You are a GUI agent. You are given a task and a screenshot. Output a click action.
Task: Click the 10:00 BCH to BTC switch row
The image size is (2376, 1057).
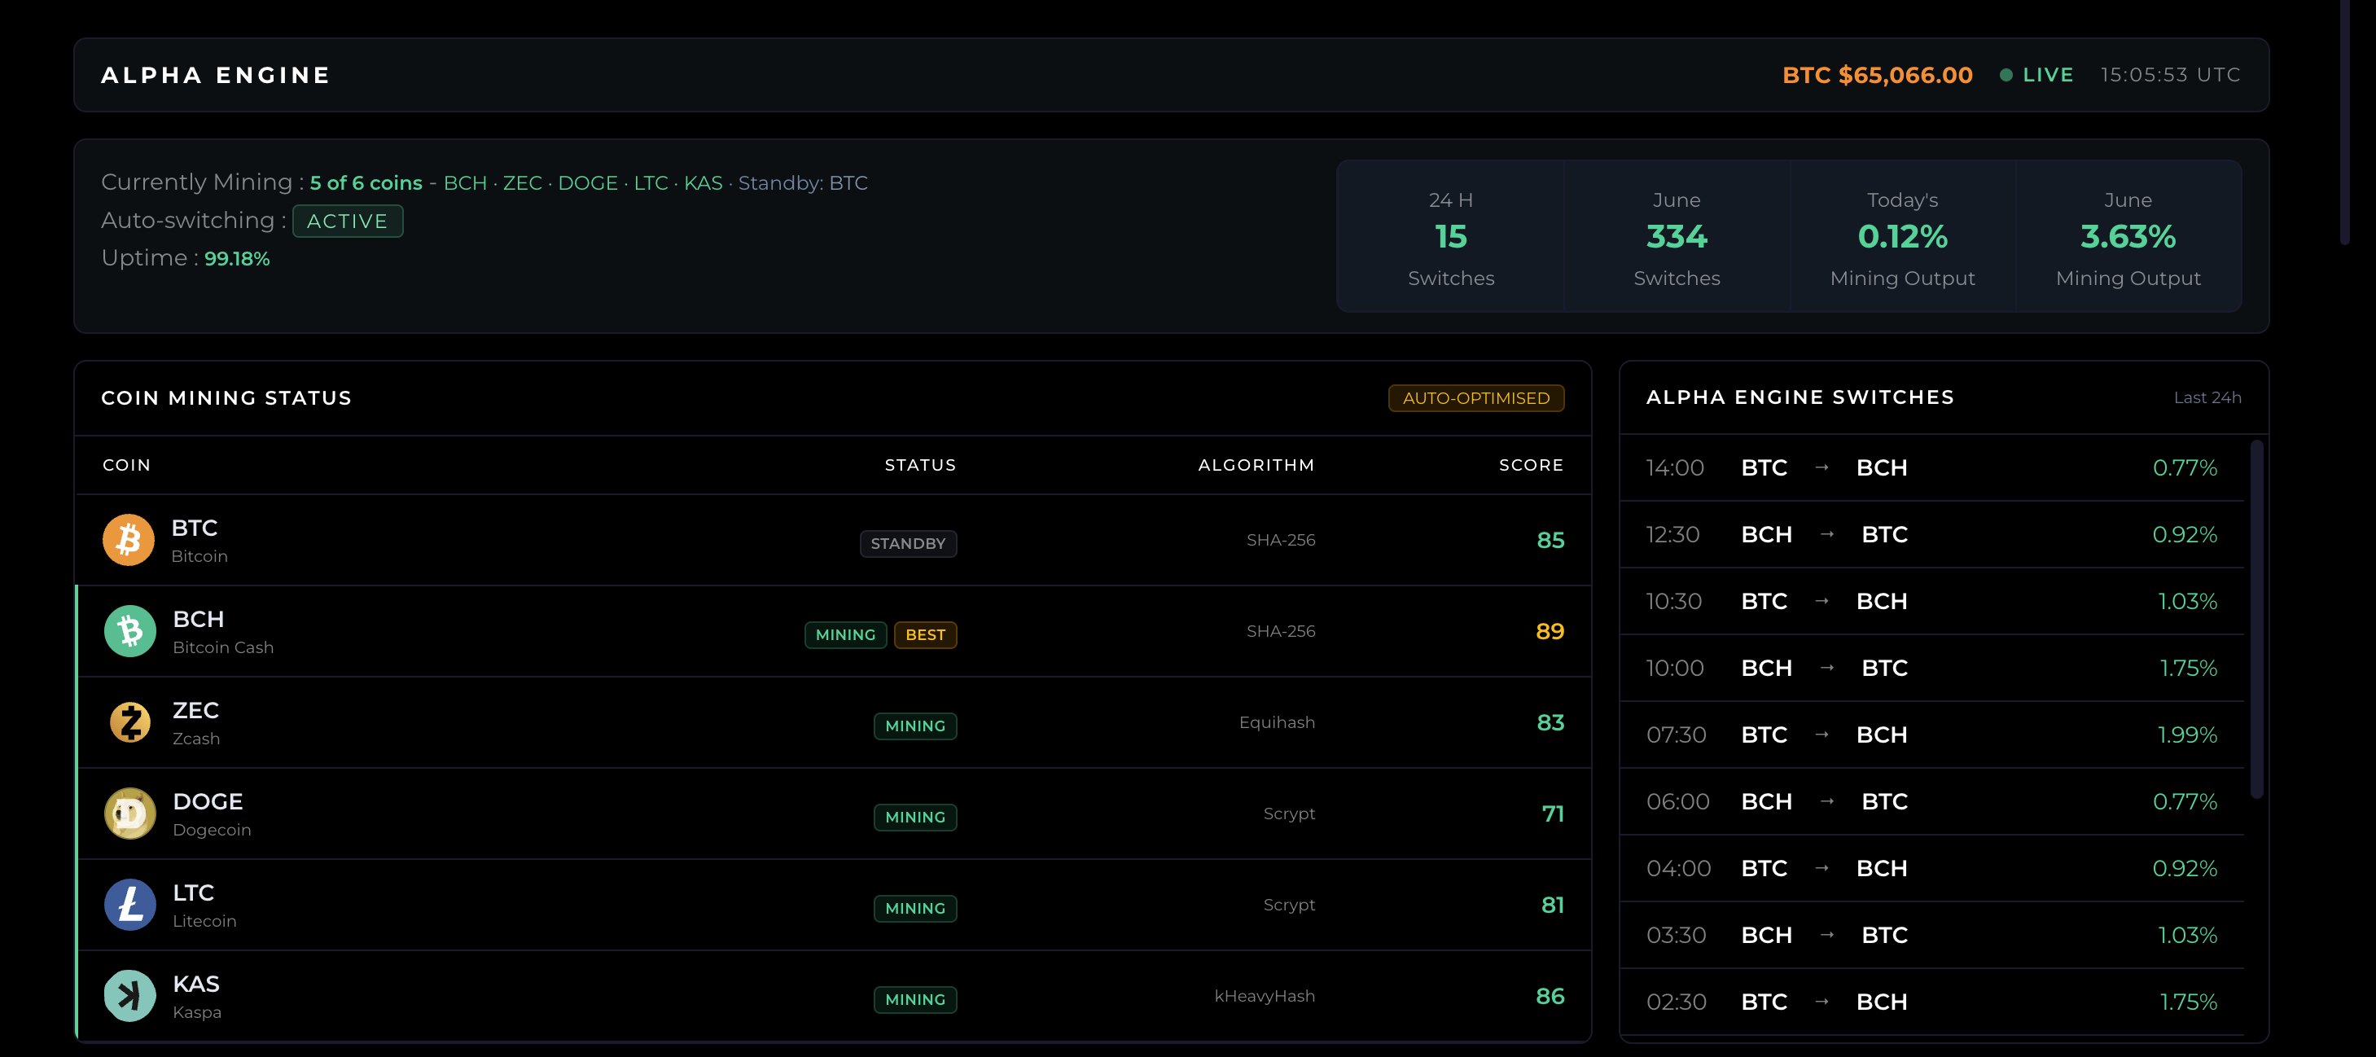[x=1931, y=668]
